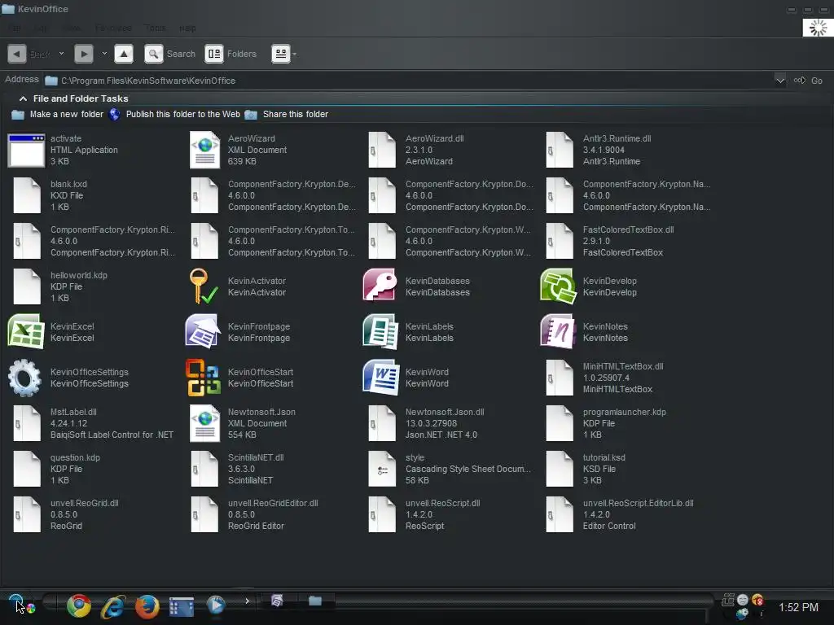Open the Favorites menu

113,28
